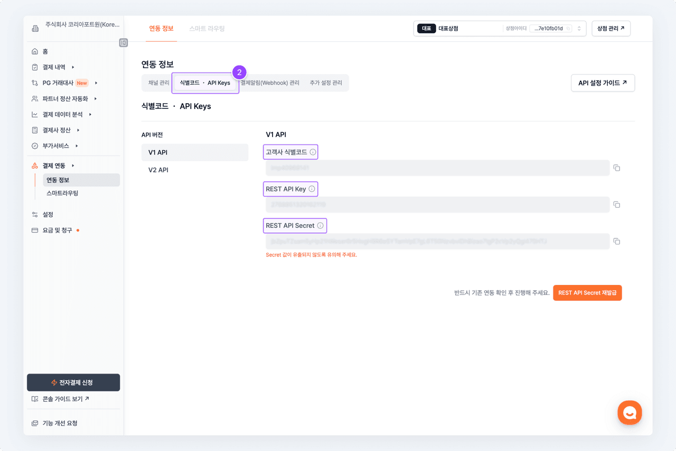The height and width of the screenshot is (451, 676).
Task: Switch to the 스마트 라우팅 top tab
Action: pos(207,29)
